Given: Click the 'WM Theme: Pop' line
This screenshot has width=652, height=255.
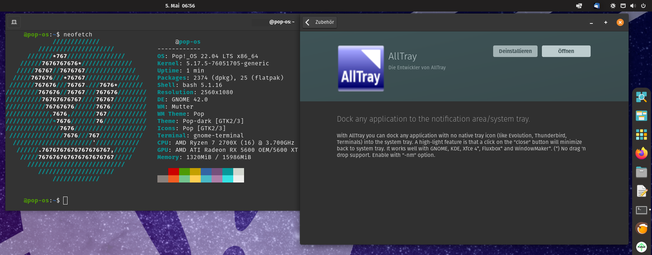Looking at the screenshot, I should tap(181, 114).
